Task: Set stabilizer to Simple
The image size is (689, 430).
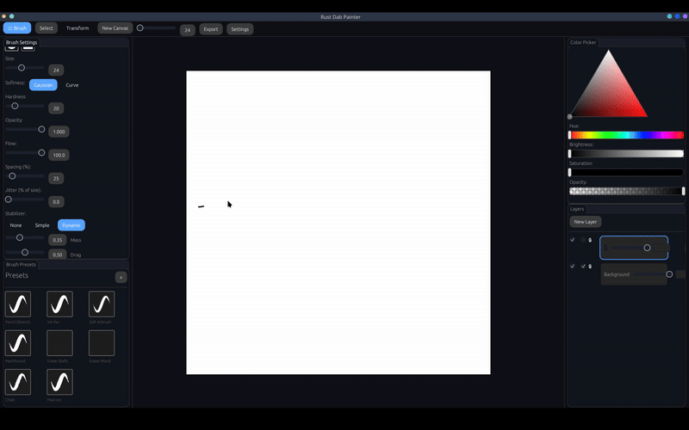Action: (x=42, y=225)
